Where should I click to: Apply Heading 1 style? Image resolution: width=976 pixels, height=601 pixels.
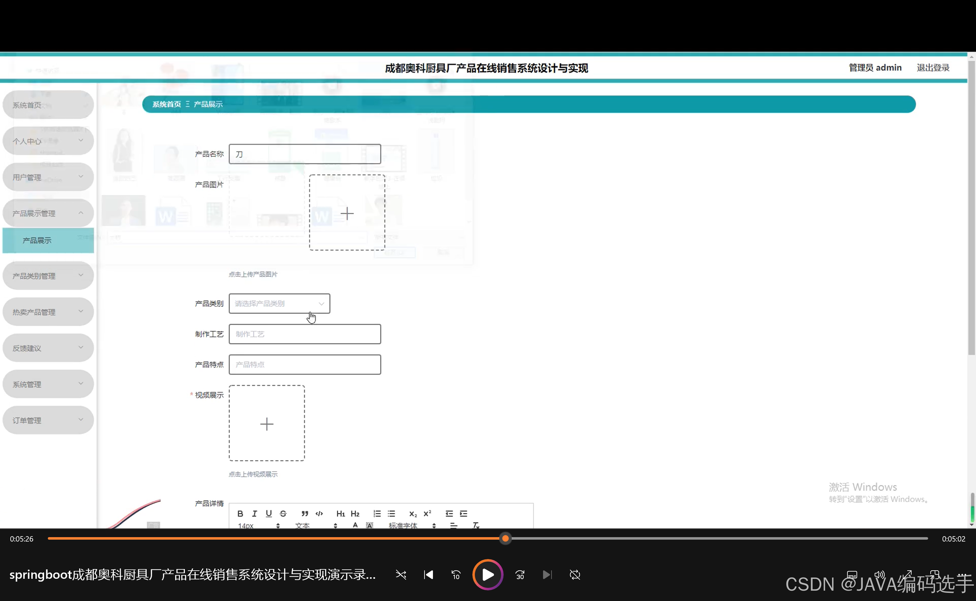point(340,514)
